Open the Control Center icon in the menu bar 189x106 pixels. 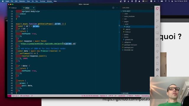[172, 1]
